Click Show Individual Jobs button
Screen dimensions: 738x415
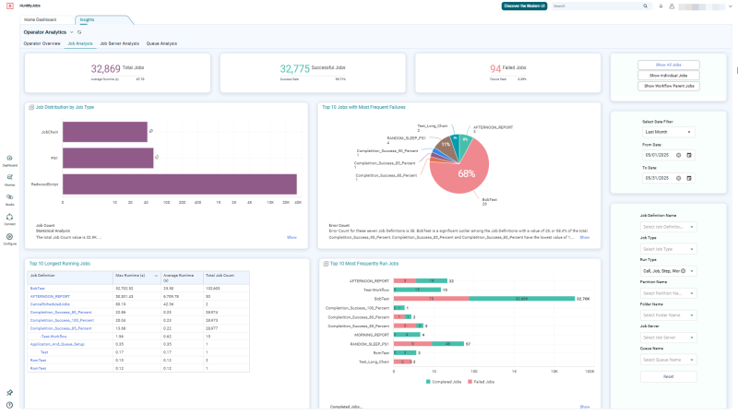(668, 76)
